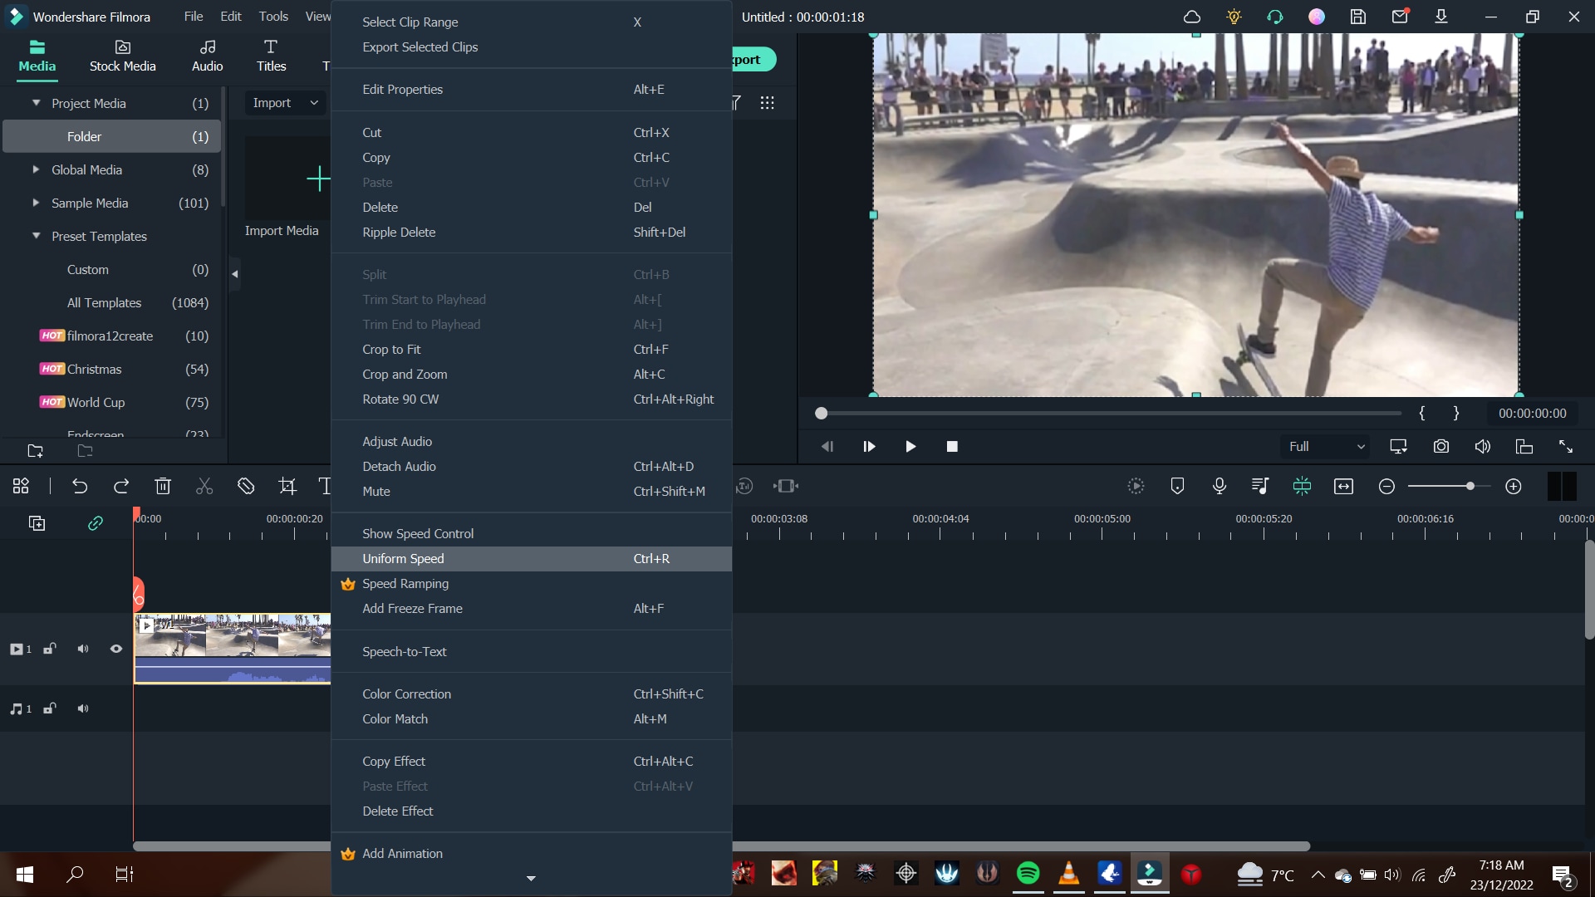
Task: Click the Snapshot camera icon in preview
Action: pos(1441,447)
